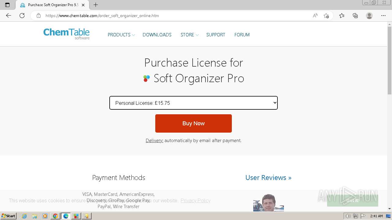Close the Purchase Soft Organizer tab
Image resolution: width=392 pixels, height=220 pixels.
[x=83, y=5]
